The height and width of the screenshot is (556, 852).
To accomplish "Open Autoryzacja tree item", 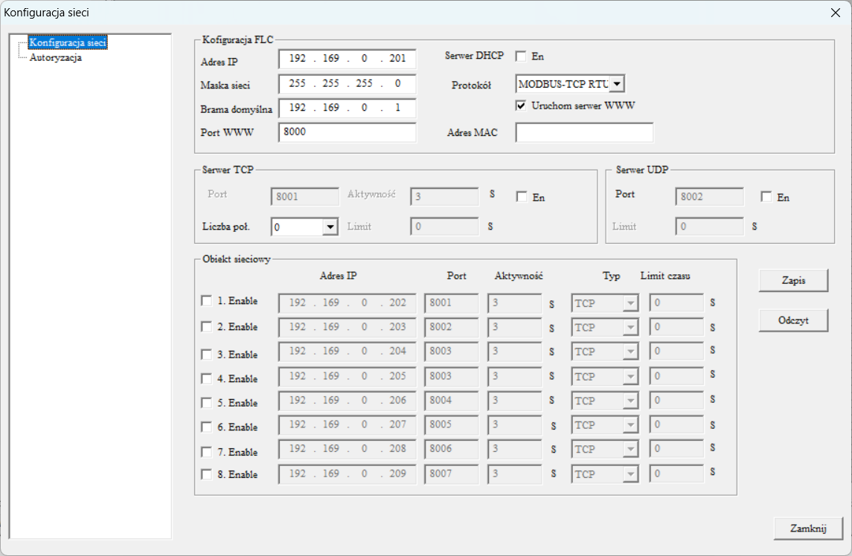I will (55, 57).
